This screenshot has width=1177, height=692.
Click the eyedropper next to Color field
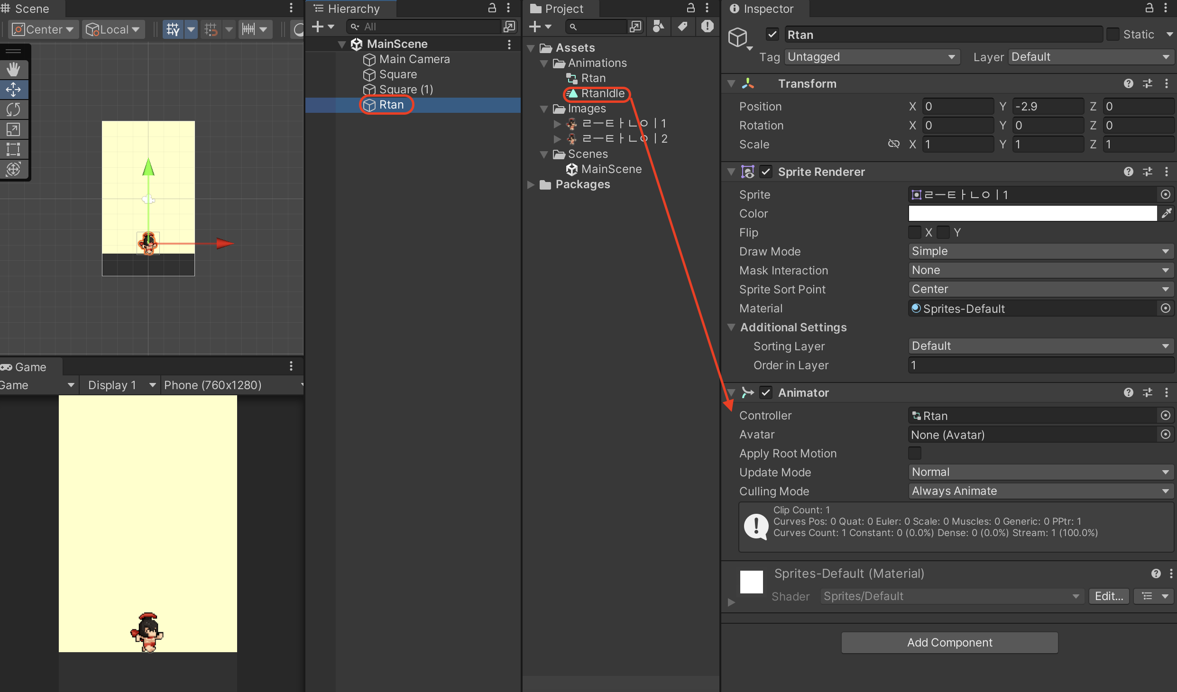[1166, 213]
